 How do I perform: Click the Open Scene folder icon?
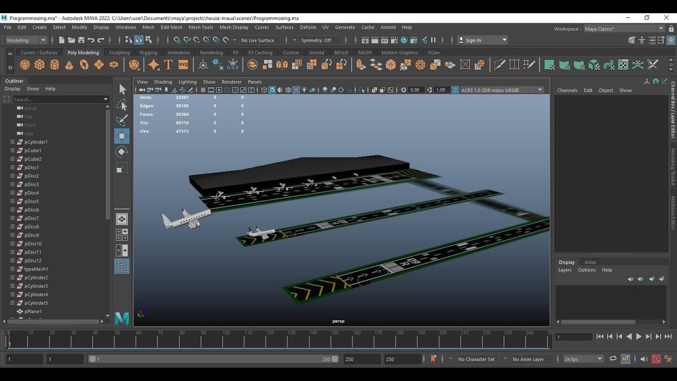[x=71, y=40]
